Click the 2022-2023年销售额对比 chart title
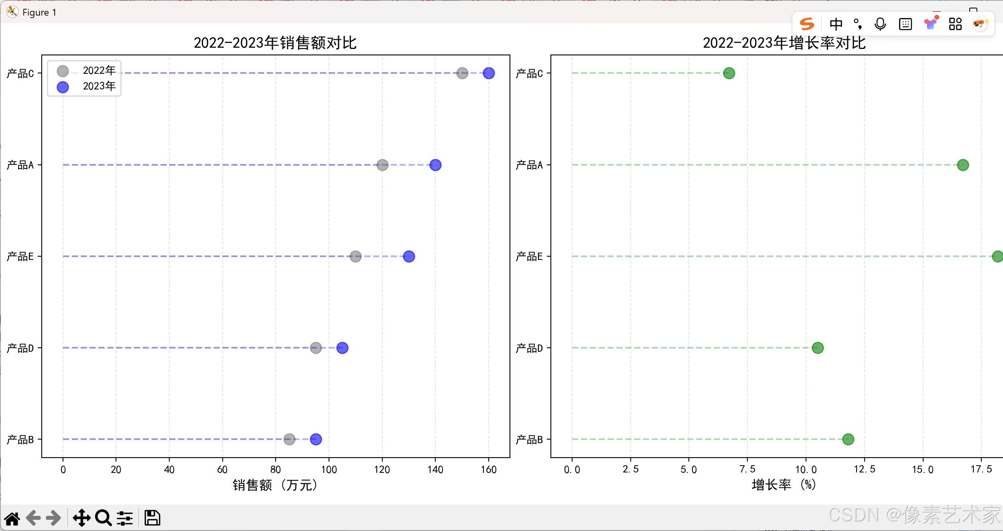Viewport: 1003px width, 531px height. click(x=275, y=43)
